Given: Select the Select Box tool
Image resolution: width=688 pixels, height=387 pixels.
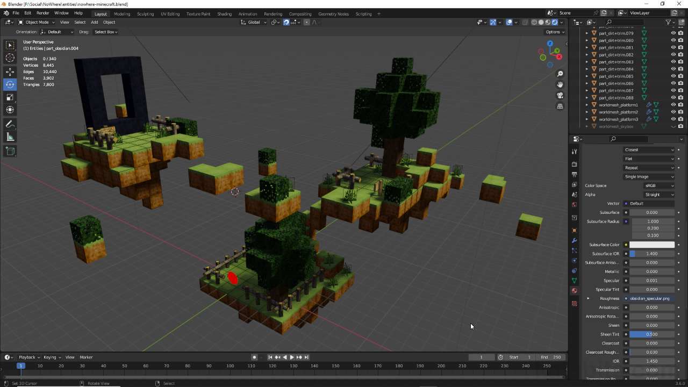Looking at the screenshot, I should 10,45.
